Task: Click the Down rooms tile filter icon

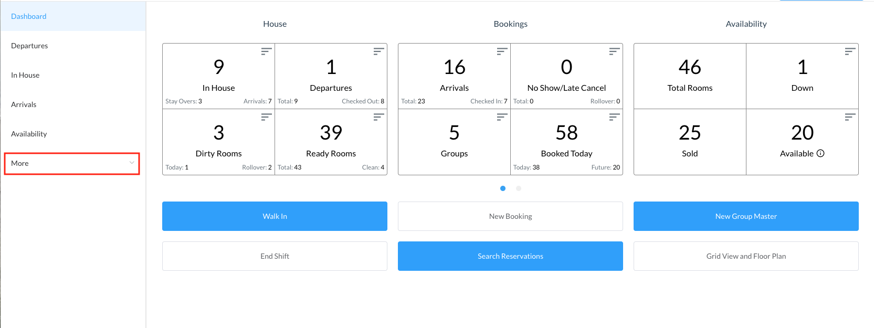Action: pos(850,51)
